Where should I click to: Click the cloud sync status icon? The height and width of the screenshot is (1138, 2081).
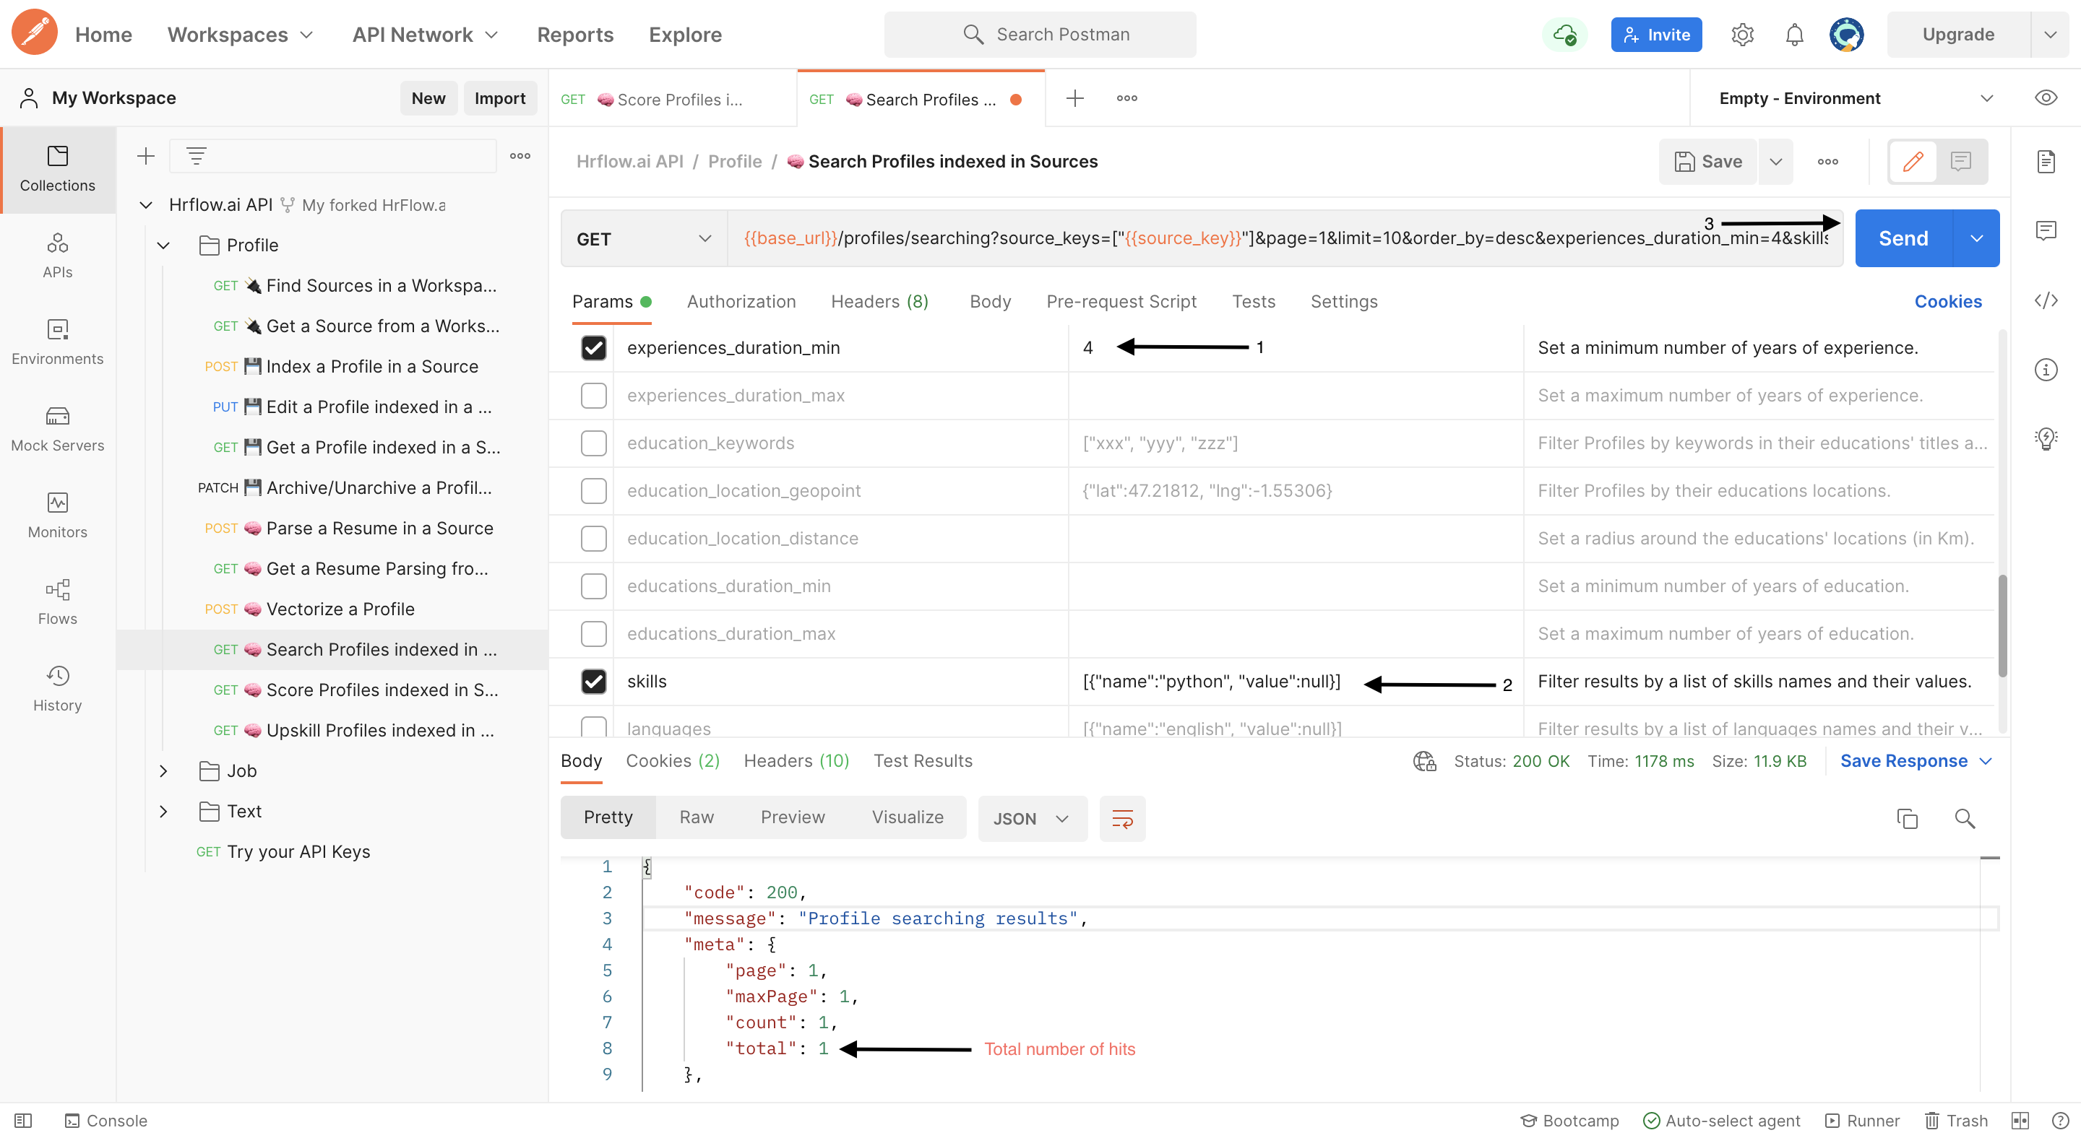(1564, 35)
